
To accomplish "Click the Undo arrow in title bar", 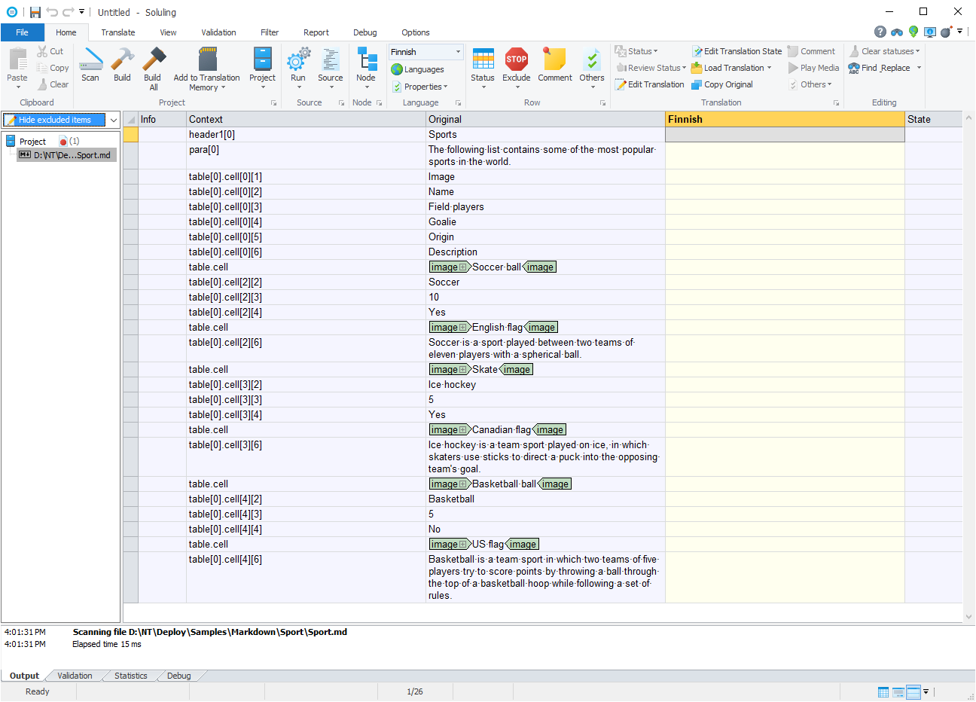I will click(x=52, y=12).
